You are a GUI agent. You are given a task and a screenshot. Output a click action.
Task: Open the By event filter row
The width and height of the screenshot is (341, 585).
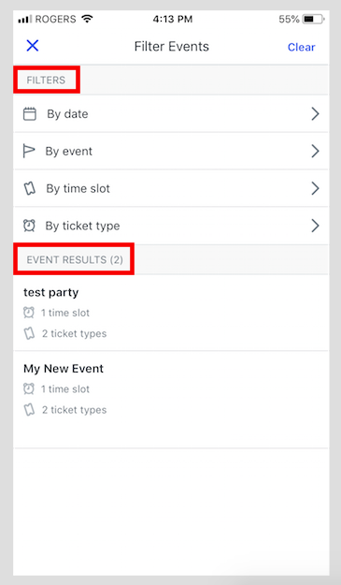tap(171, 151)
